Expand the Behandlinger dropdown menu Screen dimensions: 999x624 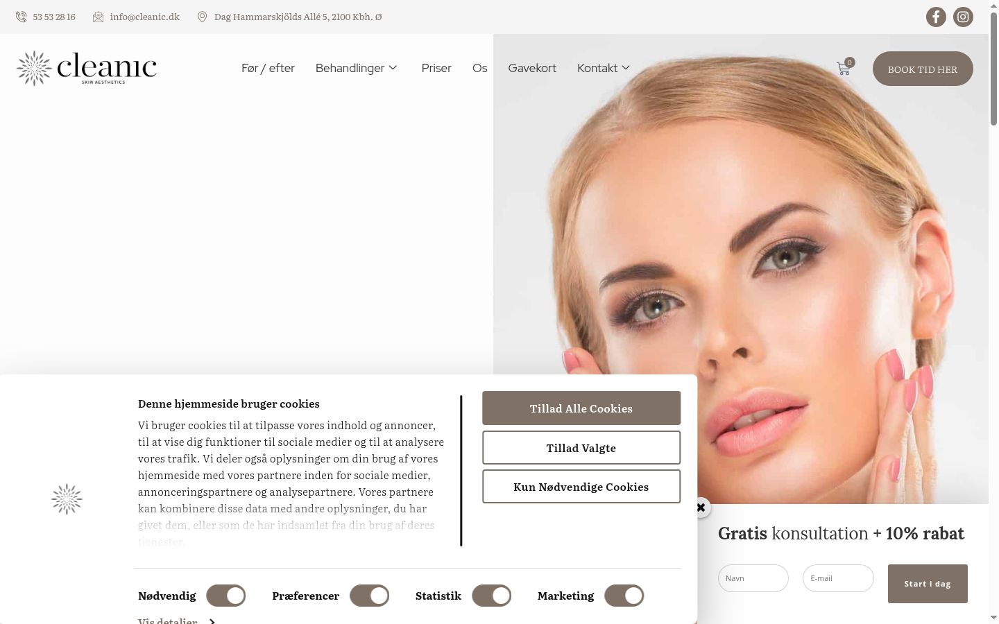[357, 68]
